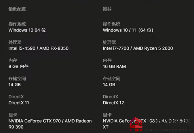Select the DirectX 12 value
This screenshot has width=194, height=133.
[113, 103]
